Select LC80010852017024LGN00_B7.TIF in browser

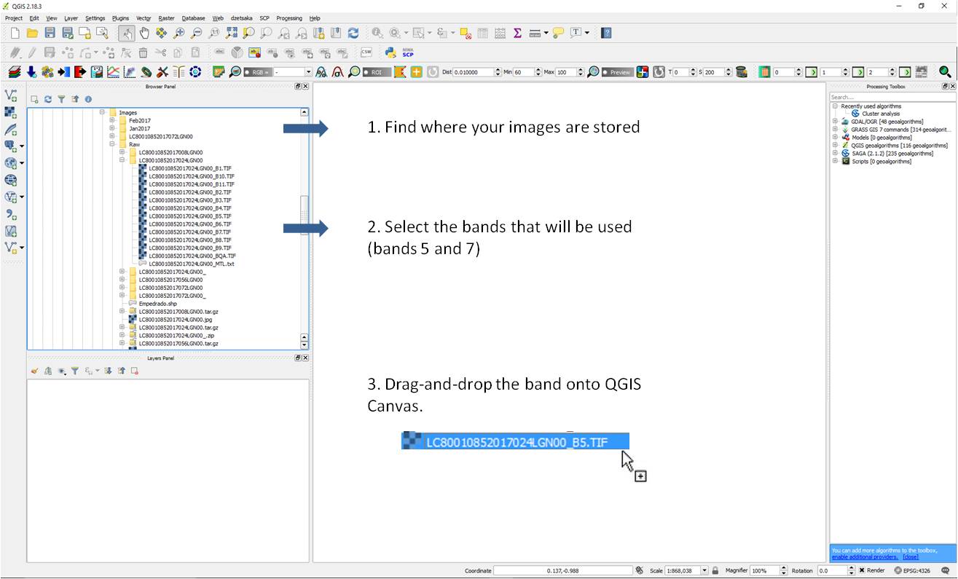point(189,232)
